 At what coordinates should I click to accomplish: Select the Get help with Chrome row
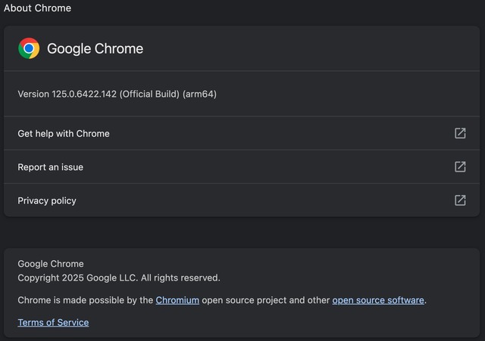242,133
